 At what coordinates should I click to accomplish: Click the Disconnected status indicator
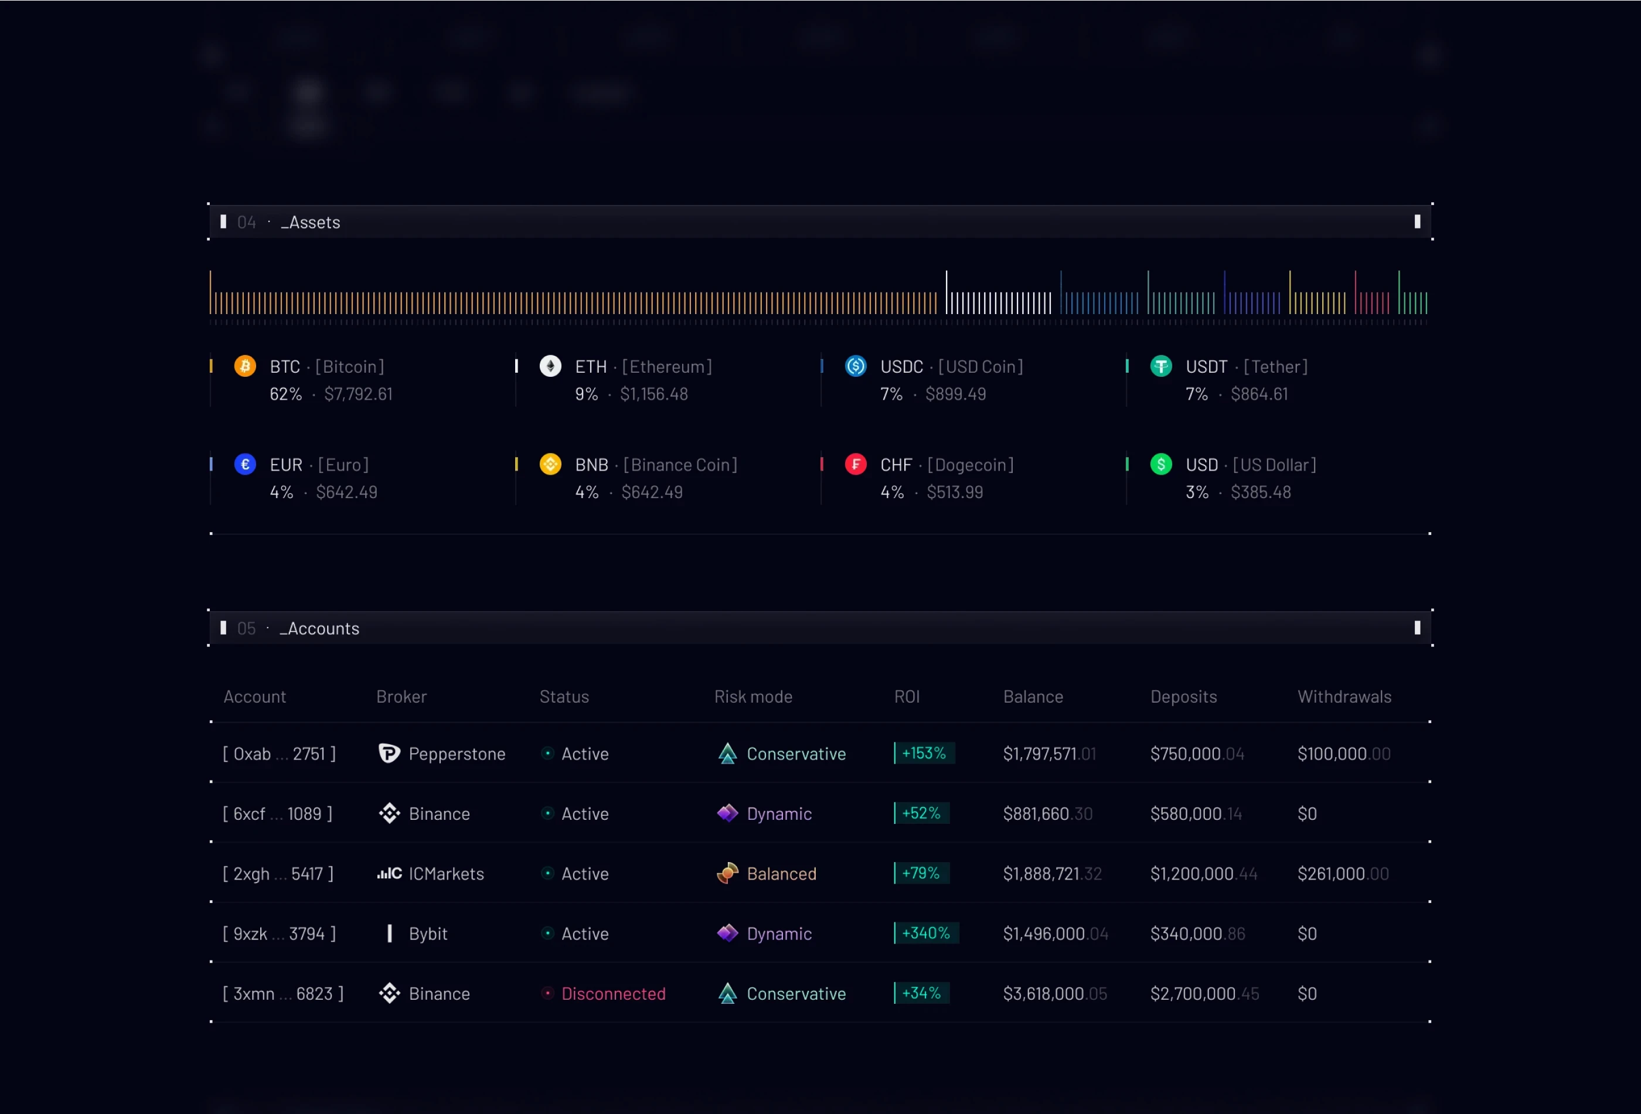pos(547,993)
